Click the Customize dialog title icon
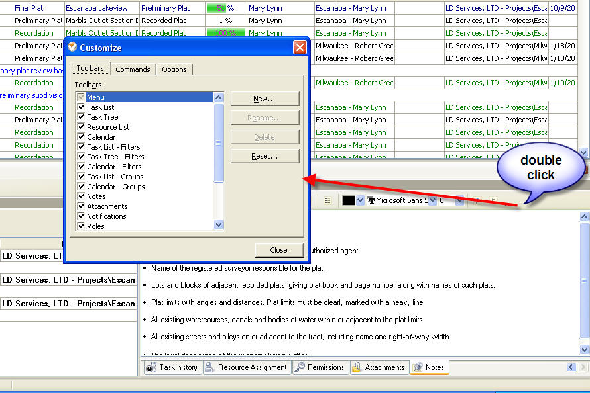Image resolution: width=590 pixels, height=393 pixels. 72,48
